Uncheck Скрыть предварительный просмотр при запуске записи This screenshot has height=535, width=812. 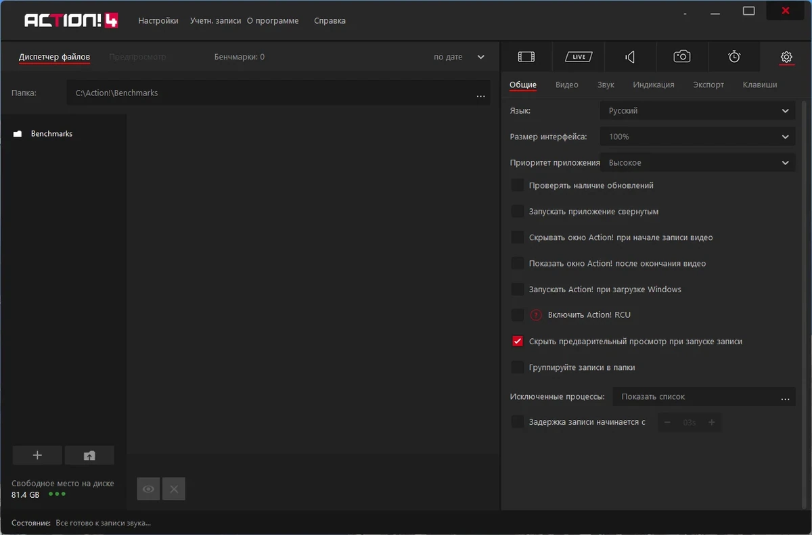coord(518,342)
